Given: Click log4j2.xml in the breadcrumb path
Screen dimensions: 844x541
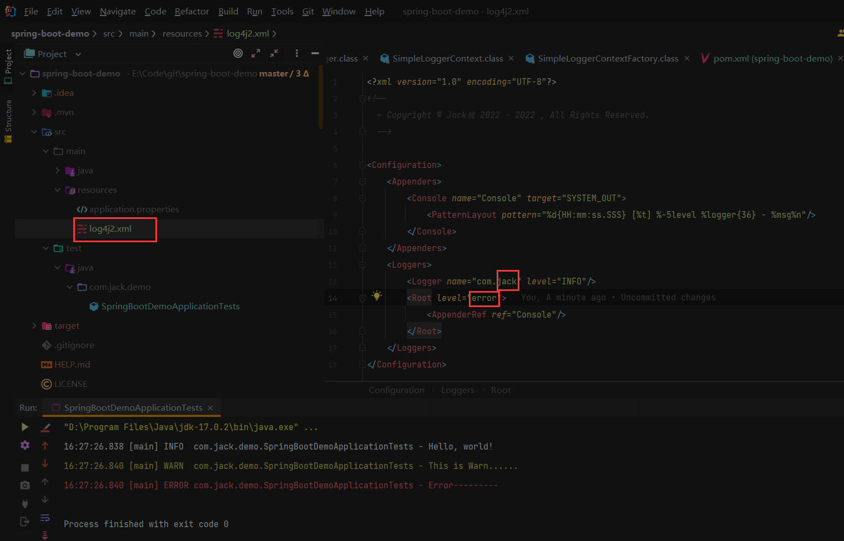Looking at the screenshot, I should pos(247,33).
